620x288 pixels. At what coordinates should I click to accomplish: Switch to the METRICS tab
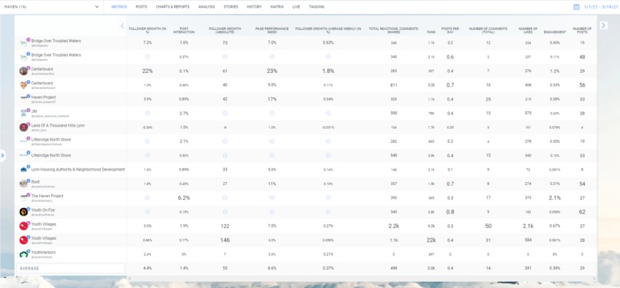(x=119, y=7)
